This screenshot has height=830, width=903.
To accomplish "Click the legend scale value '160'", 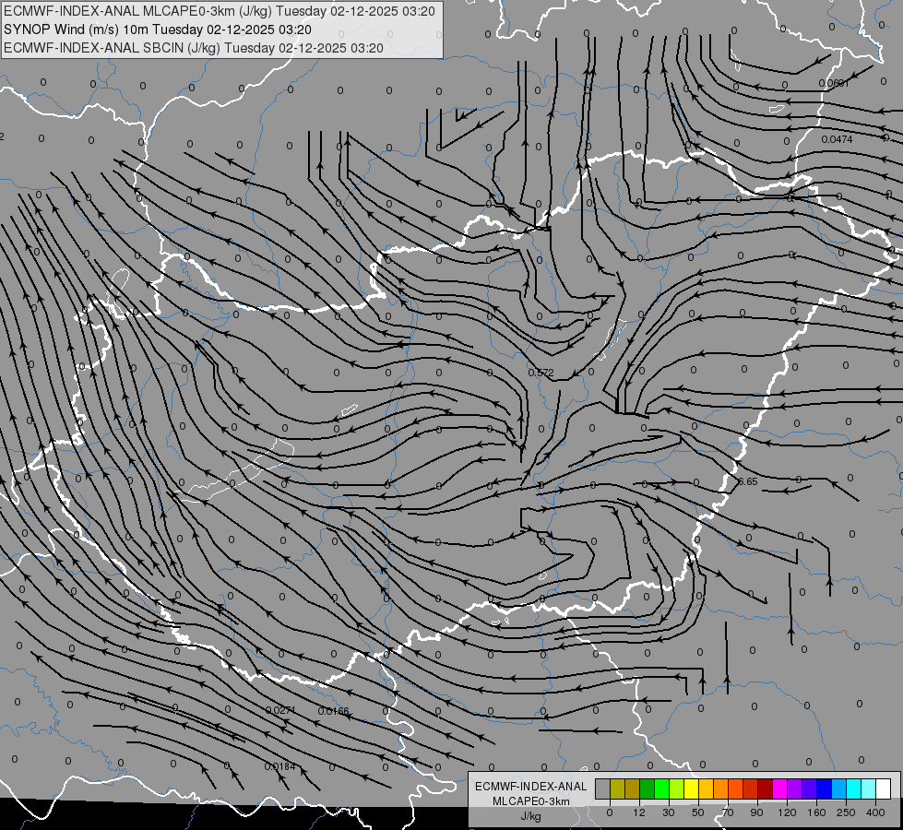I will pyautogui.click(x=816, y=812).
